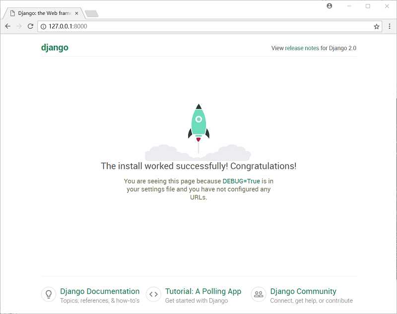This screenshot has width=397, height=314.
Task: Click the 'install worked successfully' heading
Action: (x=198, y=166)
